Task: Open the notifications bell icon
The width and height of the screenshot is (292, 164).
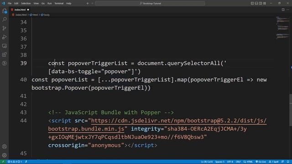Action: pyautogui.click(x=288, y=162)
